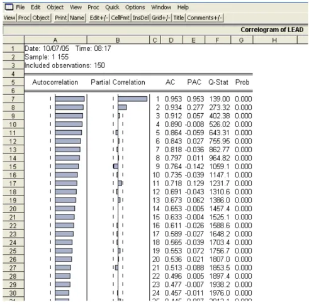Open the Proc menu in menu bar
This screenshot has height=305, width=309.
pyautogui.click(x=93, y=8)
